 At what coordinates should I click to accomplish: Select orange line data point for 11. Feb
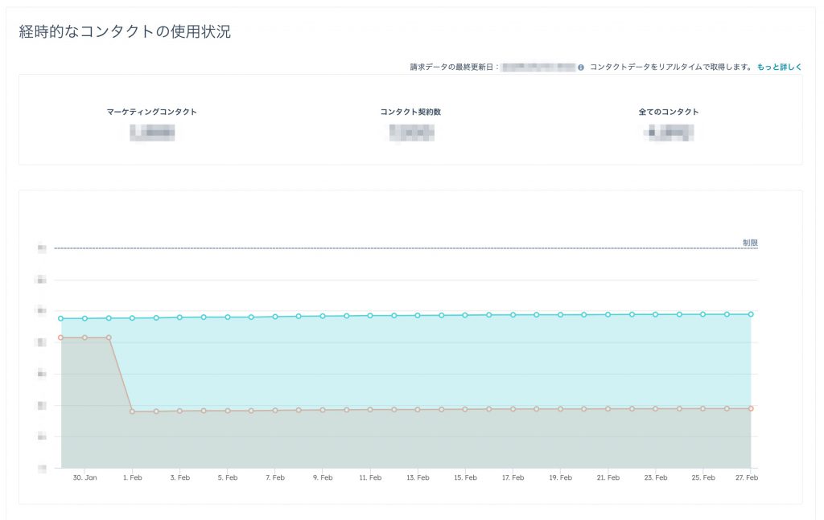pos(370,410)
